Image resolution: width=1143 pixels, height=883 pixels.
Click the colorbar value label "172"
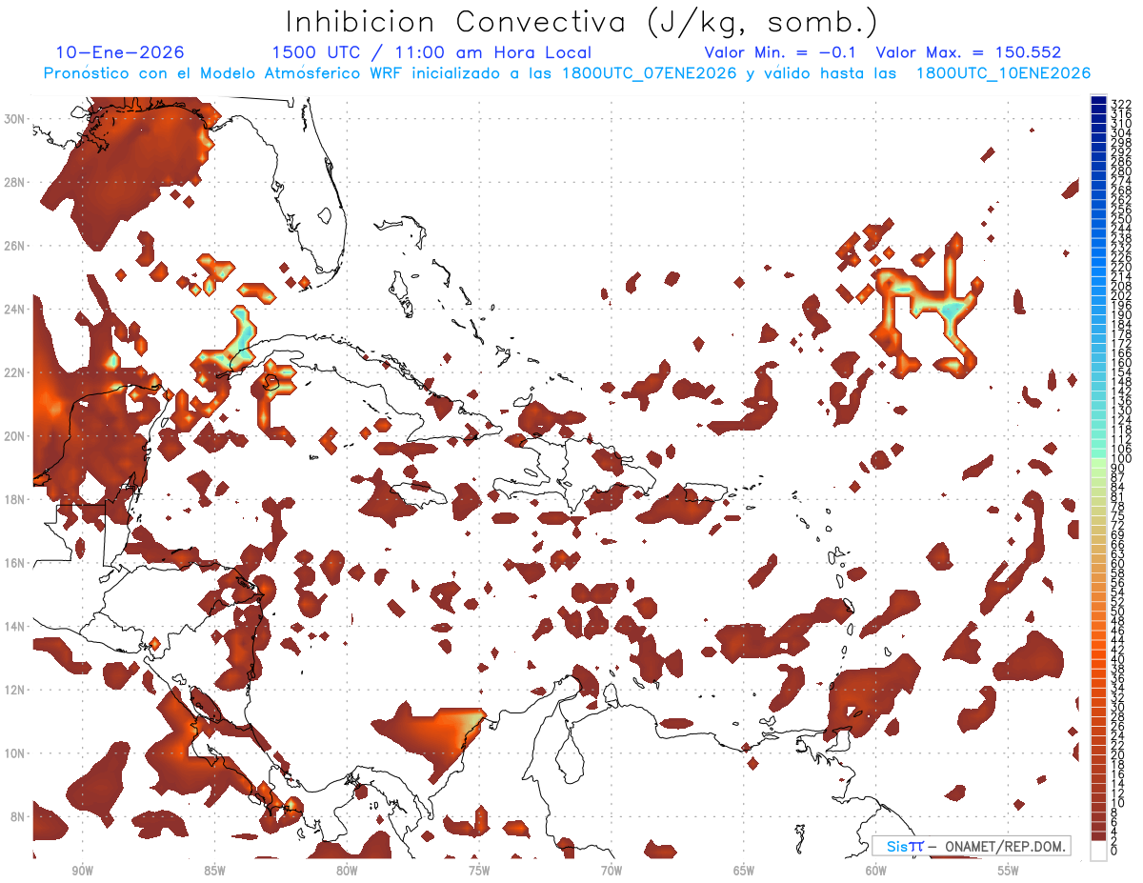tap(1121, 344)
